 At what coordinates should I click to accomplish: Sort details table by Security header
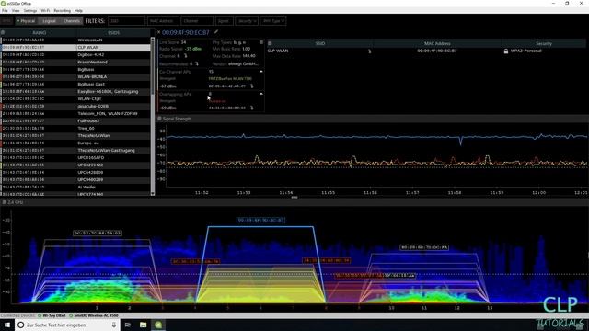tap(544, 43)
